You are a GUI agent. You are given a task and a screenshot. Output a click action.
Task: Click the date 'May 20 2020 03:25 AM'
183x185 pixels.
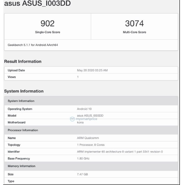(92, 70)
